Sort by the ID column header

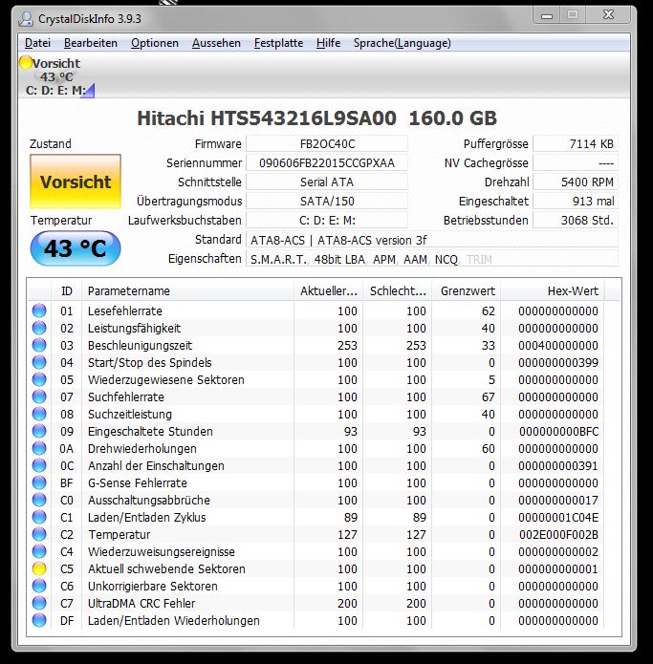click(x=67, y=291)
